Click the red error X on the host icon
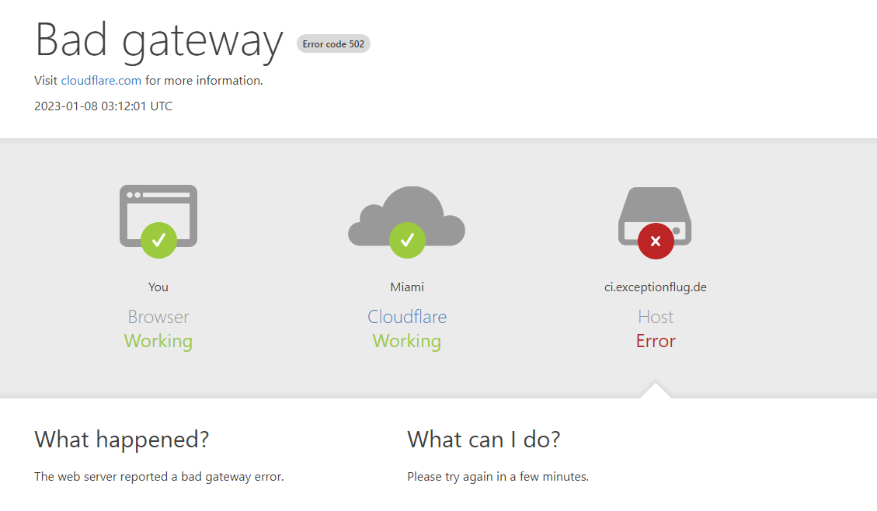 tap(655, 241)
